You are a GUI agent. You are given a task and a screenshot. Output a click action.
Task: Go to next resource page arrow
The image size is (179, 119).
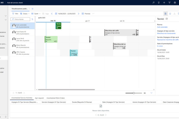click(24, 93)
